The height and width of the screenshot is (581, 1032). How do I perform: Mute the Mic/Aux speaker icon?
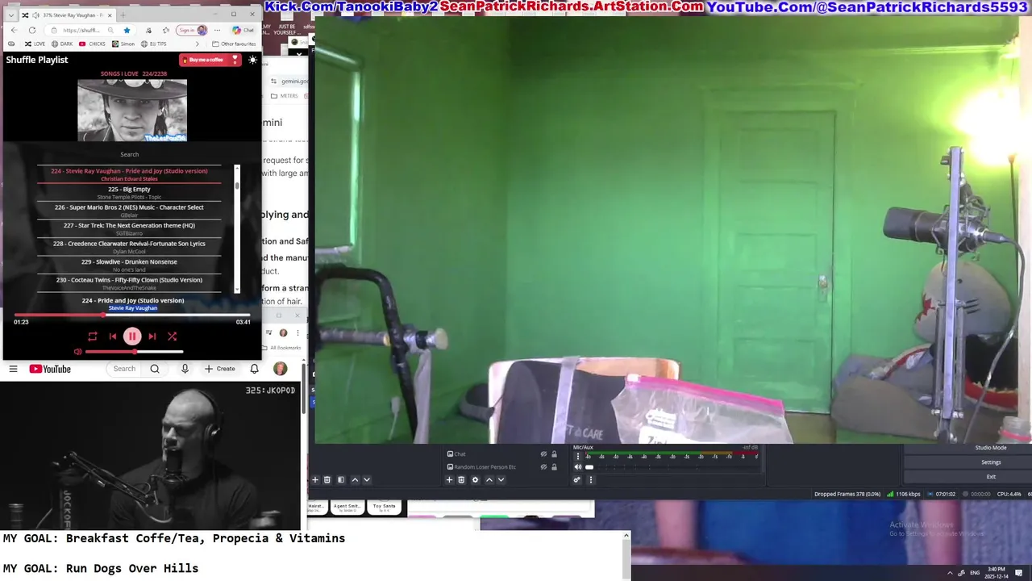point(577,466)
